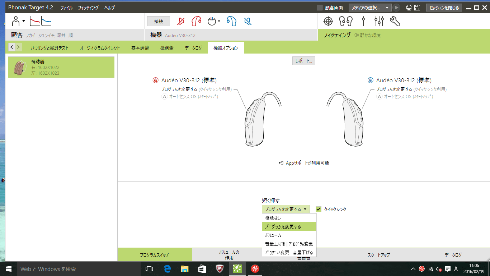Screen dimensions: 490x276
Task: Choose 機能なし from the dropdown list
Action: click(x=289, y=218)
